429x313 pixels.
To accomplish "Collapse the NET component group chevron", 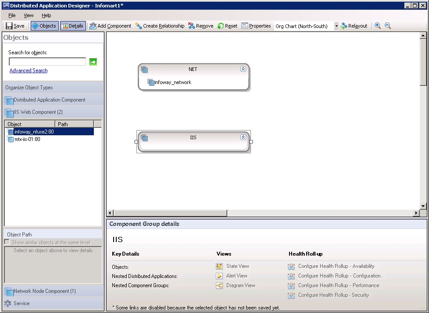I will point(243,69).
